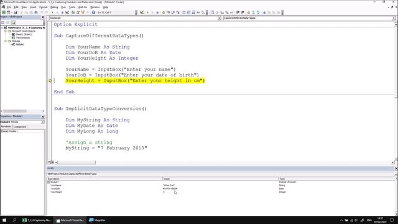Open the Locals Window from the Debug toolbar
The height and width of the screenshot is (224, 398).
[x=184, y=12]
